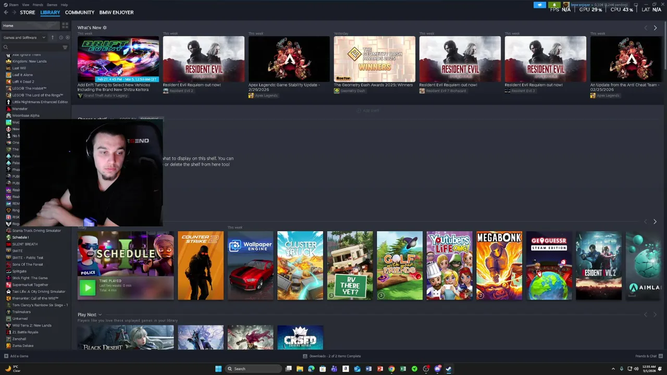667x375 pixels.
Task: Open user account avatar at top right
Action: (x=566, y=5)
